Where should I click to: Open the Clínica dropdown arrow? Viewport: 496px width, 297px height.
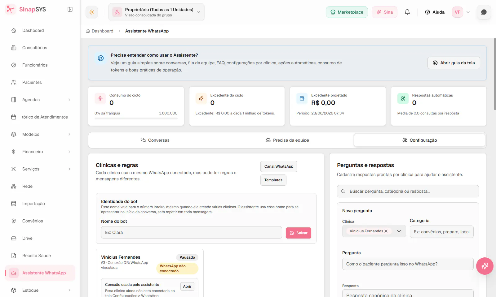[x=399, y=231]
